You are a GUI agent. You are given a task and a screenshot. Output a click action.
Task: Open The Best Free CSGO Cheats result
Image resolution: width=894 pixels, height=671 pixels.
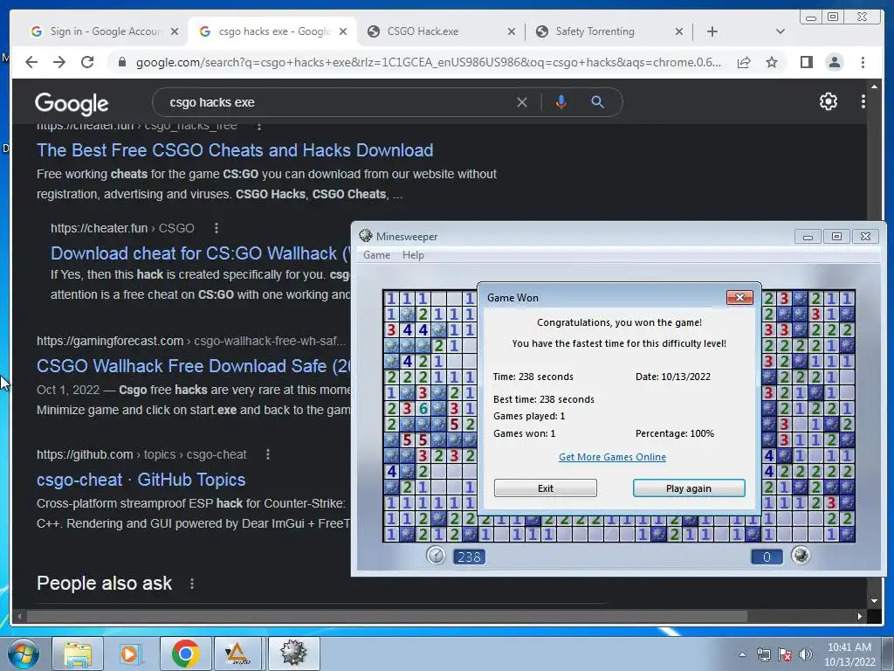(x=235, y=150)
